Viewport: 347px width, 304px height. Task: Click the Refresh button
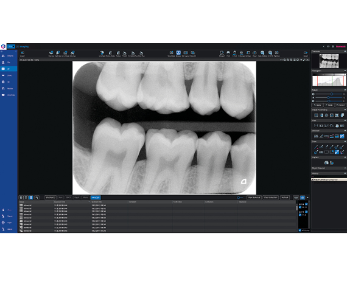pyautogui.click(x=285, y=198)
